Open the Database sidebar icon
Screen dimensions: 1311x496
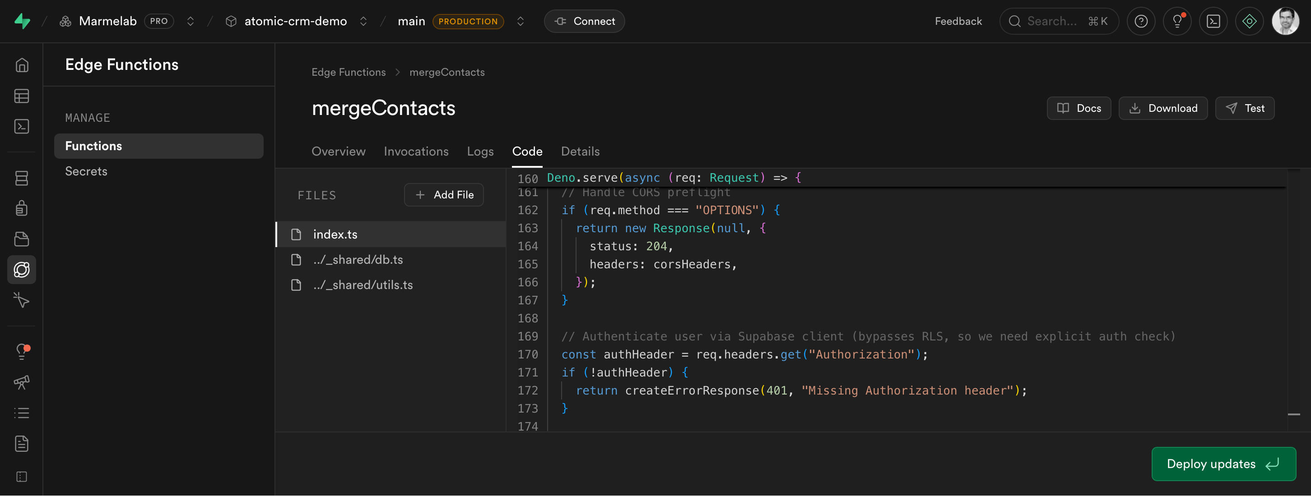pyautogui.click(x=21, y=178)
